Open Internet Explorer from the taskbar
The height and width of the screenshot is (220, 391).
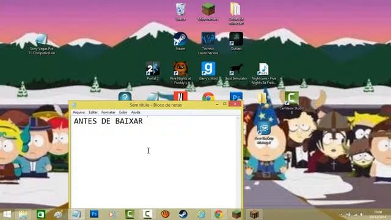201,214
